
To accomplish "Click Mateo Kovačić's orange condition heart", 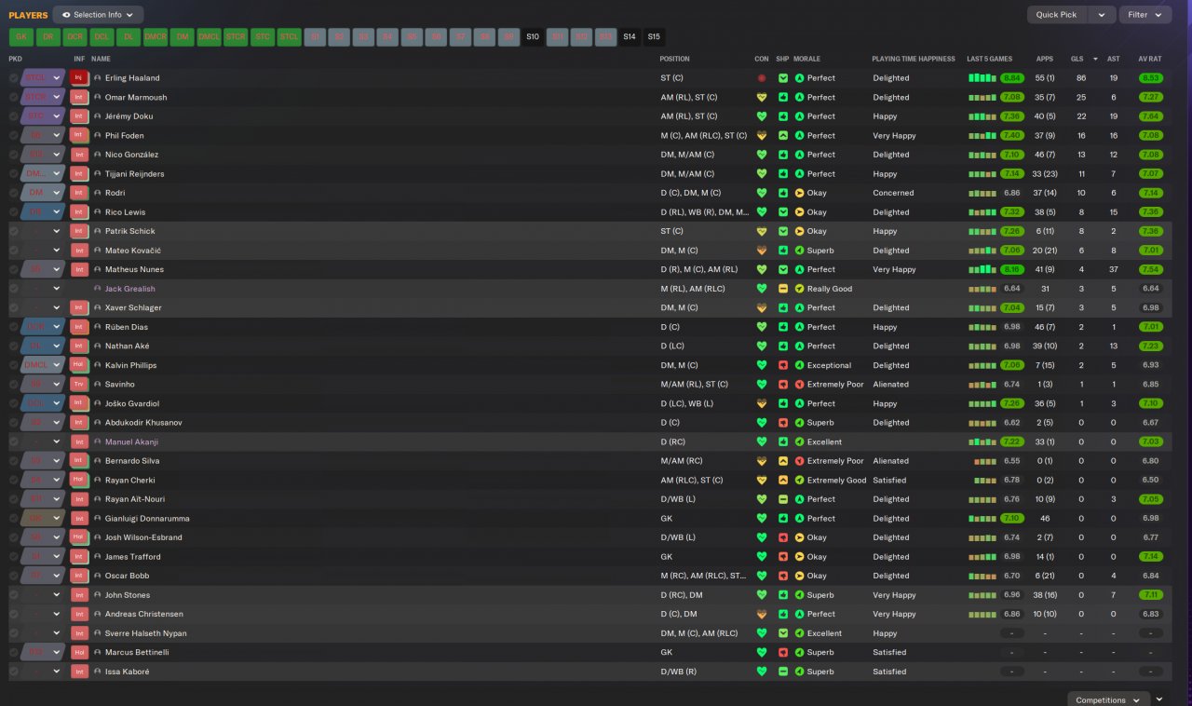I will pyautogui.click(x=762, y=251).
